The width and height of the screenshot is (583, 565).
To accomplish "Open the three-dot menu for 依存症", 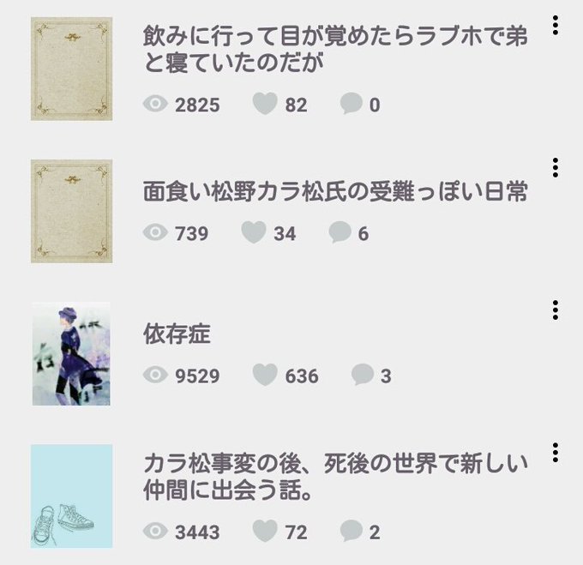I will click(555, 310).
